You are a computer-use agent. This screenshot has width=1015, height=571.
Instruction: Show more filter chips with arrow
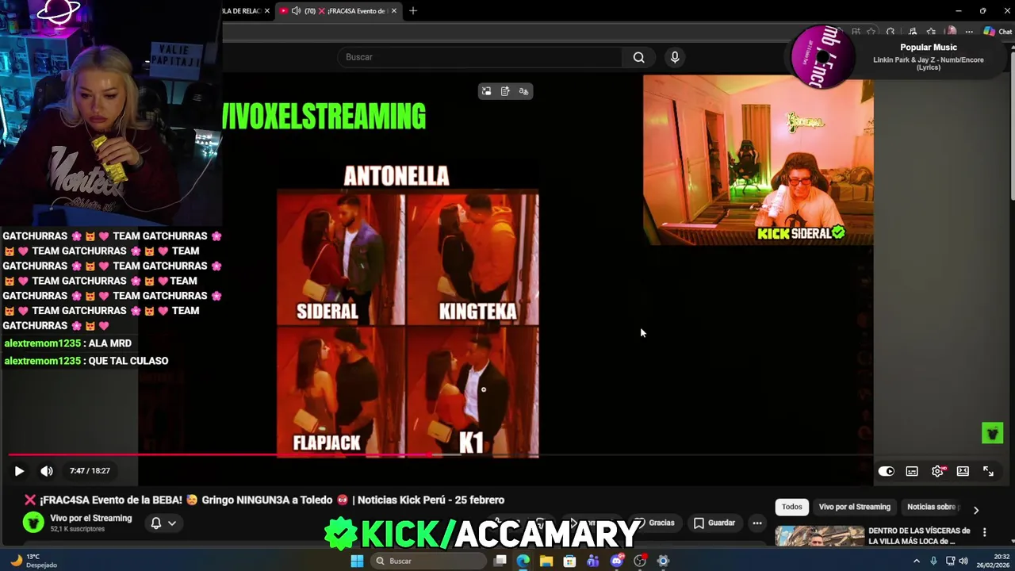(976, 510)
